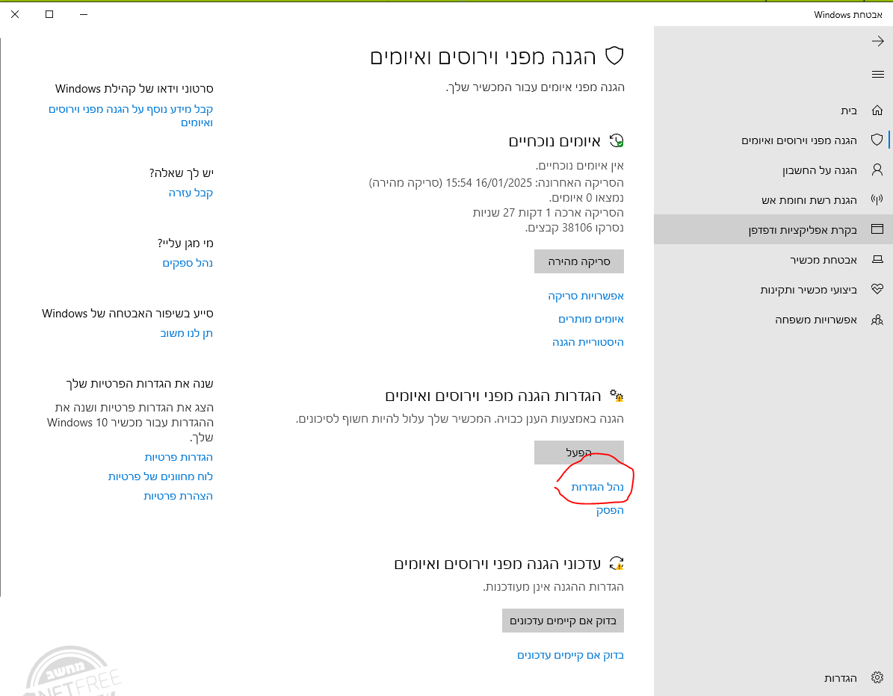Open device security via the monitor icon
The image size is (893, 696).
876,259
